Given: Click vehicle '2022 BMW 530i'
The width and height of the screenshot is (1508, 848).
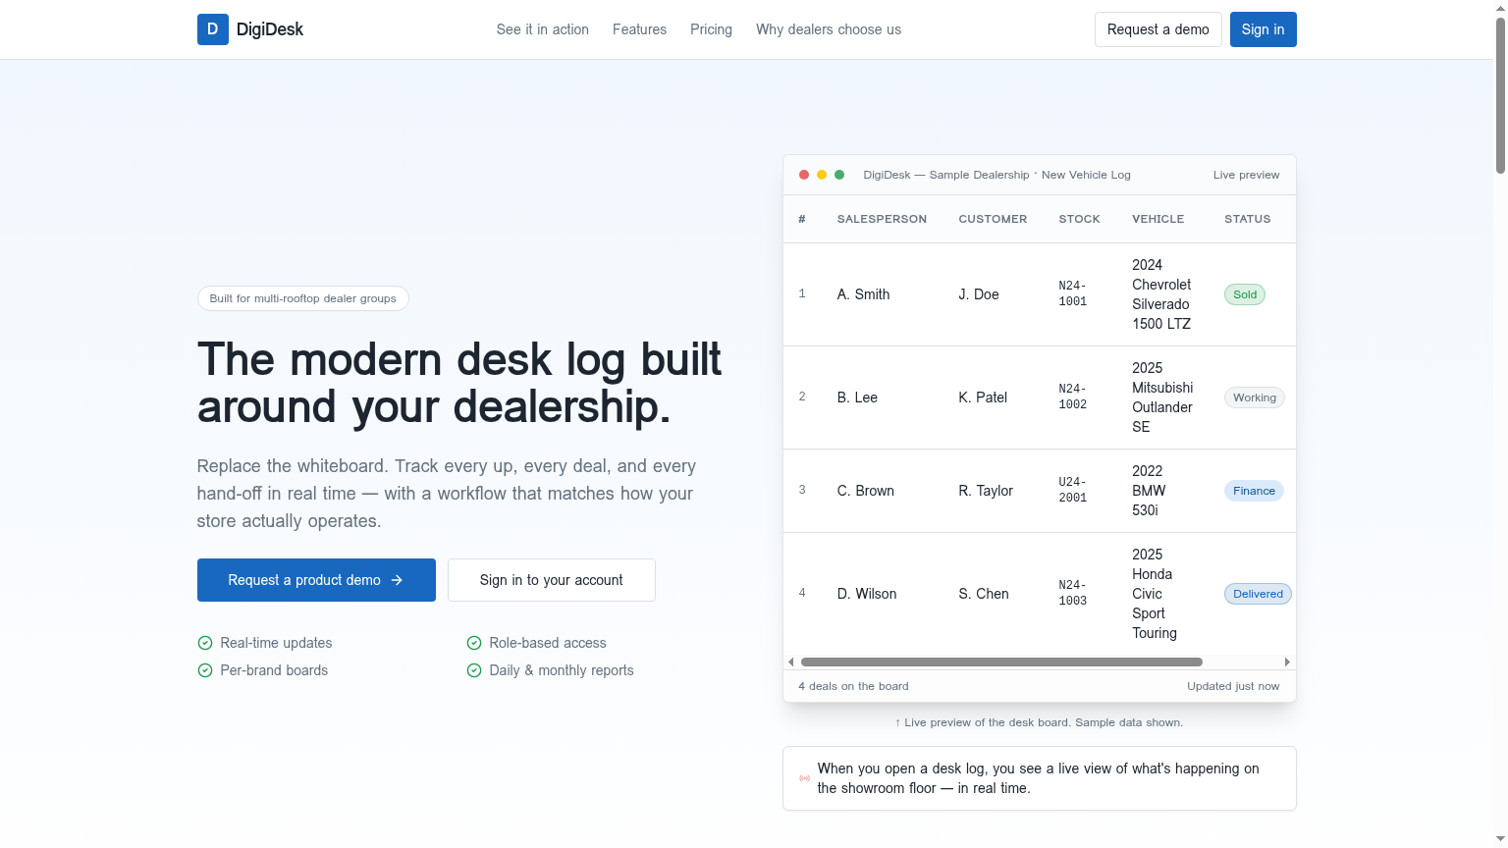Looking at the screenshot, I should (x=1149, y=491).
